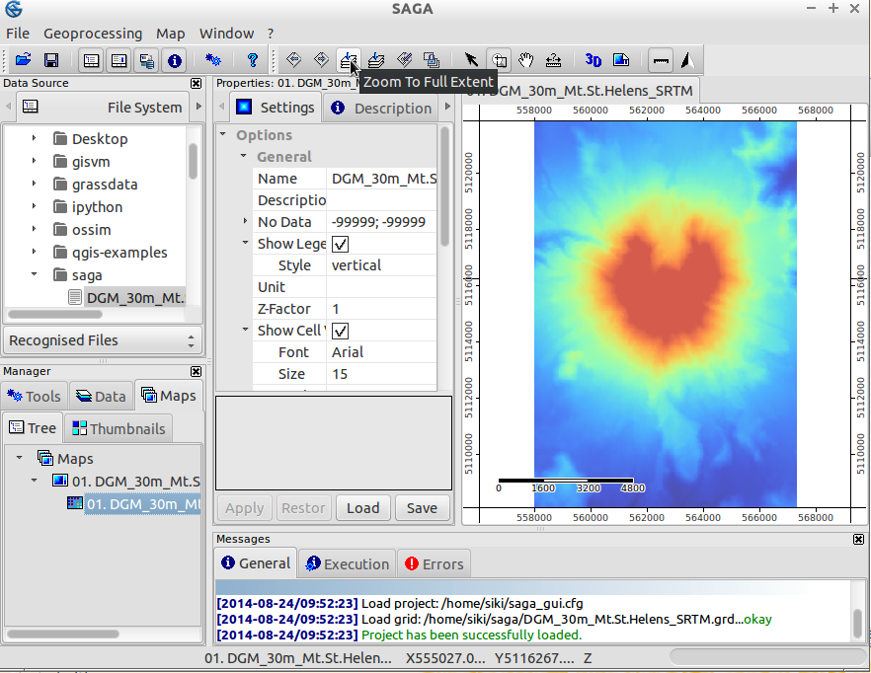
Task: Close the Manager panel
Action: click(197, 371)
